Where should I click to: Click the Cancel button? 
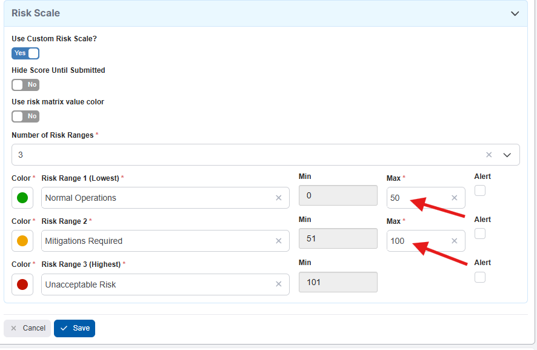click(27, 328)
